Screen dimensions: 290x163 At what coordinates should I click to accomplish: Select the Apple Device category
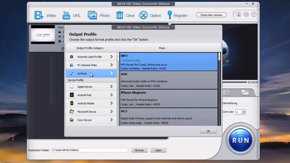91,86
